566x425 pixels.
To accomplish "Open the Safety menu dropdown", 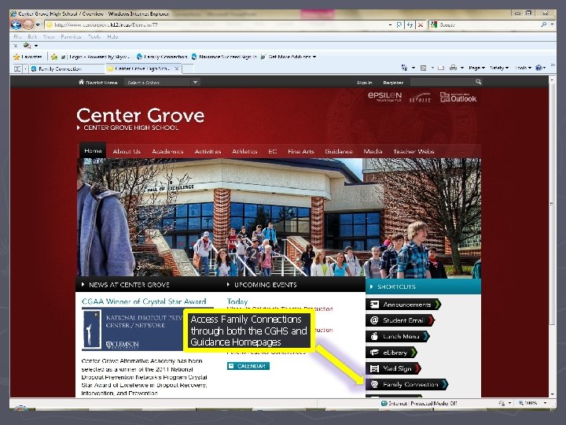I will coord(499,68).
